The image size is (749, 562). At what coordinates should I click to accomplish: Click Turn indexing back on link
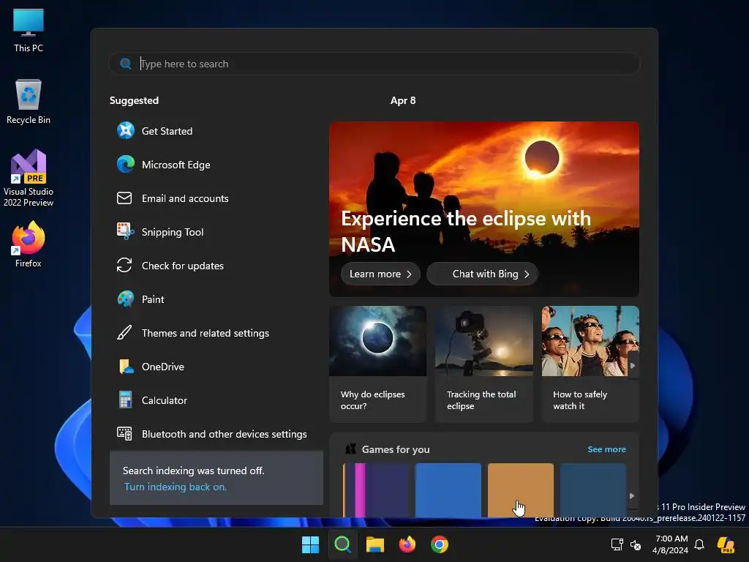click(176, 487)
